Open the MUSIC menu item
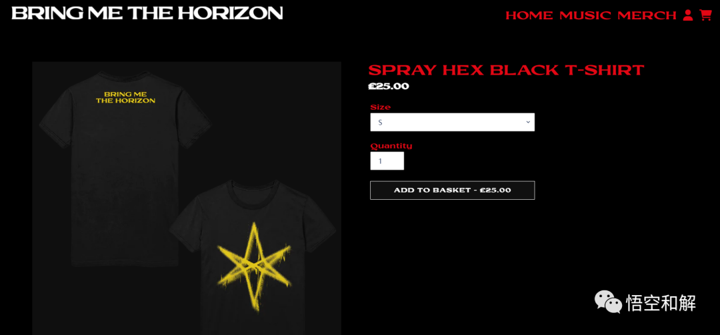This screenshot has width=720, height=335. click(585, 15)
